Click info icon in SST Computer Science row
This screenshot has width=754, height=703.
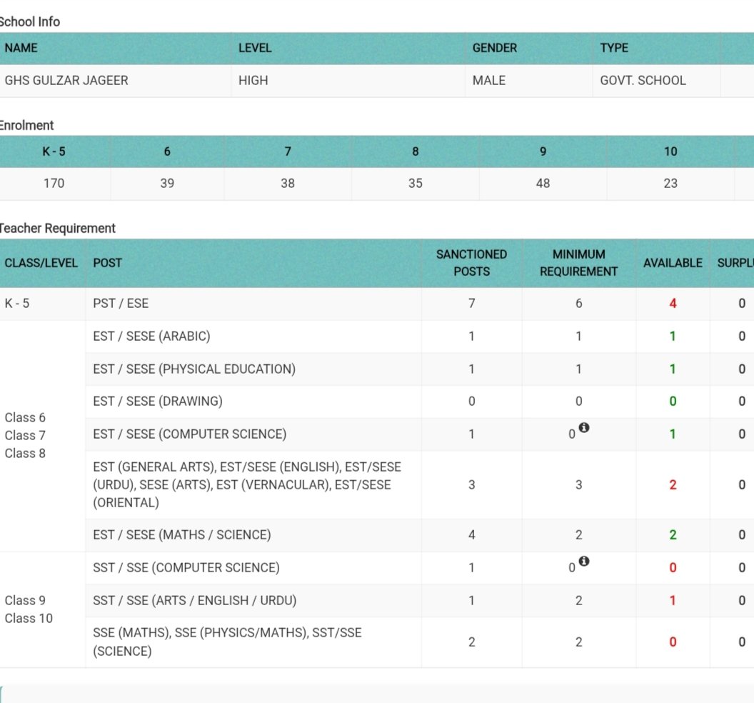(584, 561)
